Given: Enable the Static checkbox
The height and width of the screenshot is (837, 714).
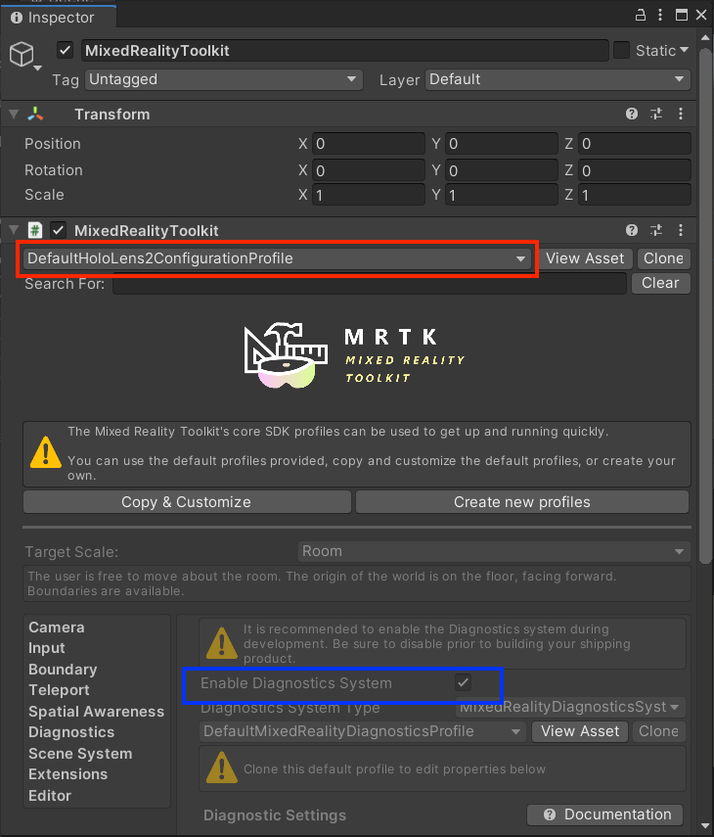Looking at the screenshot, I should click(622, 51).
